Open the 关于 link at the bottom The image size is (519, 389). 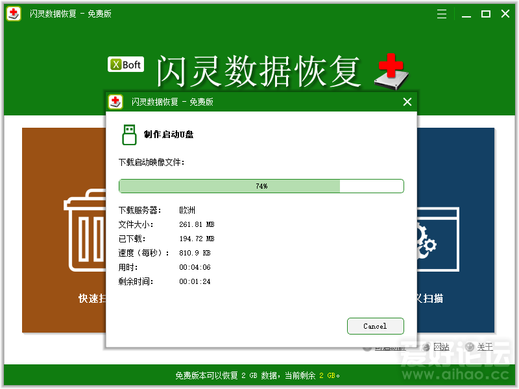tap(485, 347)
